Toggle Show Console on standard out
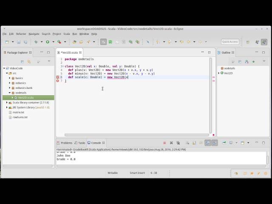The width and height of the screenshot is (272, 204). pyautogui.click(x=208, y=143)
